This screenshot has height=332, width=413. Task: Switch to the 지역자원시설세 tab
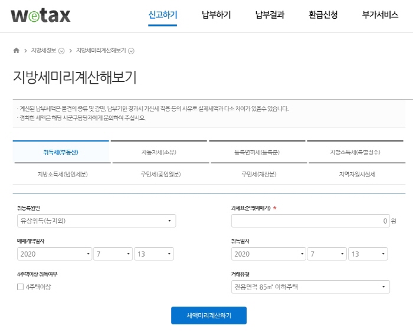pos(355,175)
